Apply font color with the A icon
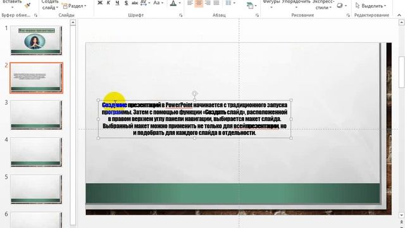Screen dimensions: 405x228 coord(173,3)
